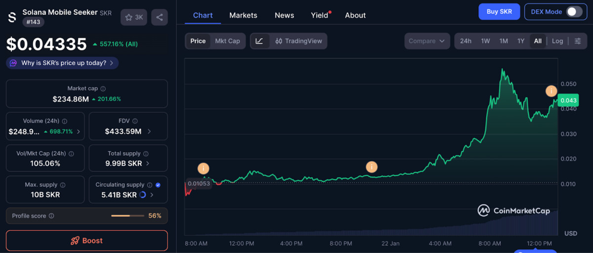Set chart range to 1Y
Image resolution: width=593 pixels, height=253 pixels.
click(x=521, y=41)
